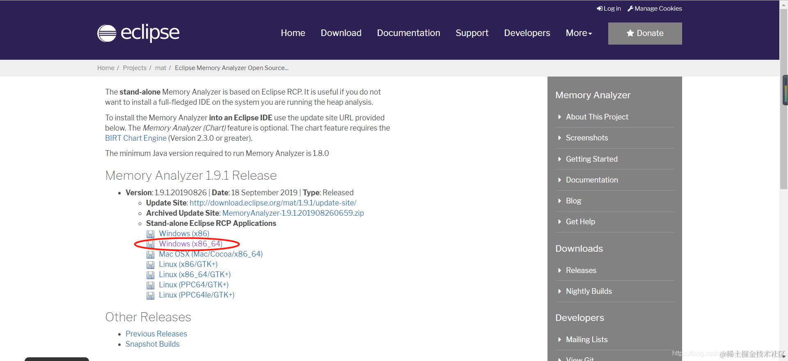
Task: Open Mailing Lists in the sidebar
Action: click(587, 340)
